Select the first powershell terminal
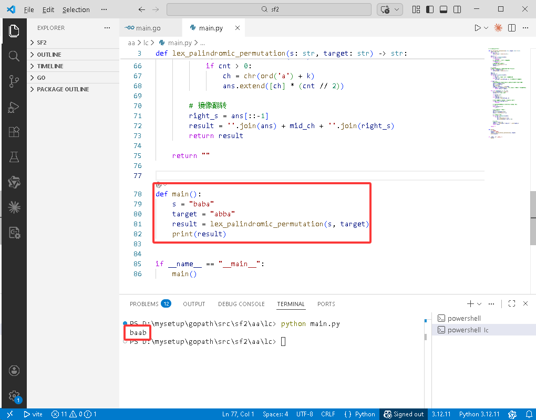 tap(483, 318)
